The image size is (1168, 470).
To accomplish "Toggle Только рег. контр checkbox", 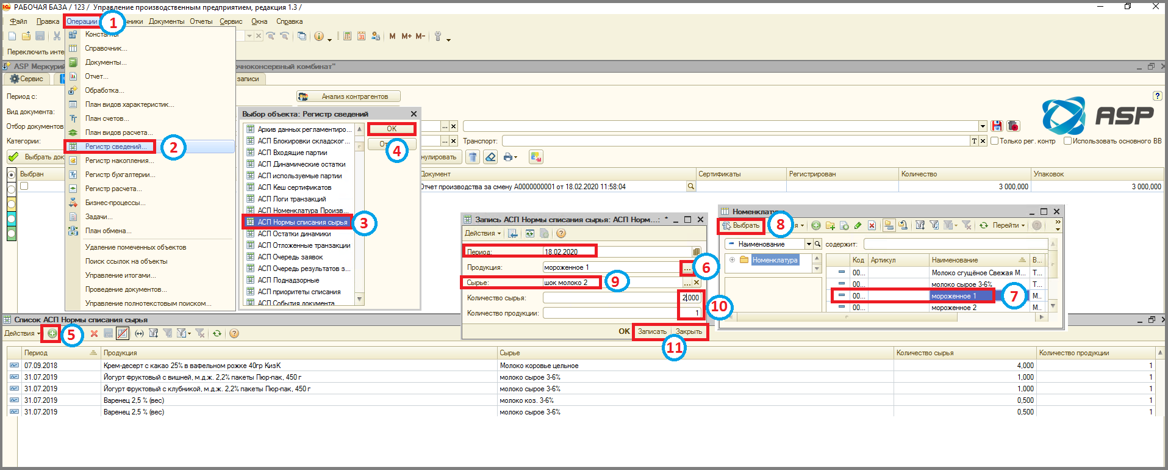I will pos(994,141).
